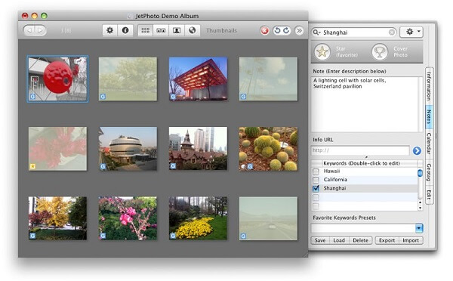The image size is (453, 281).
Task: Go back with the left navigation arrow
Action: [x=29, y=30]
